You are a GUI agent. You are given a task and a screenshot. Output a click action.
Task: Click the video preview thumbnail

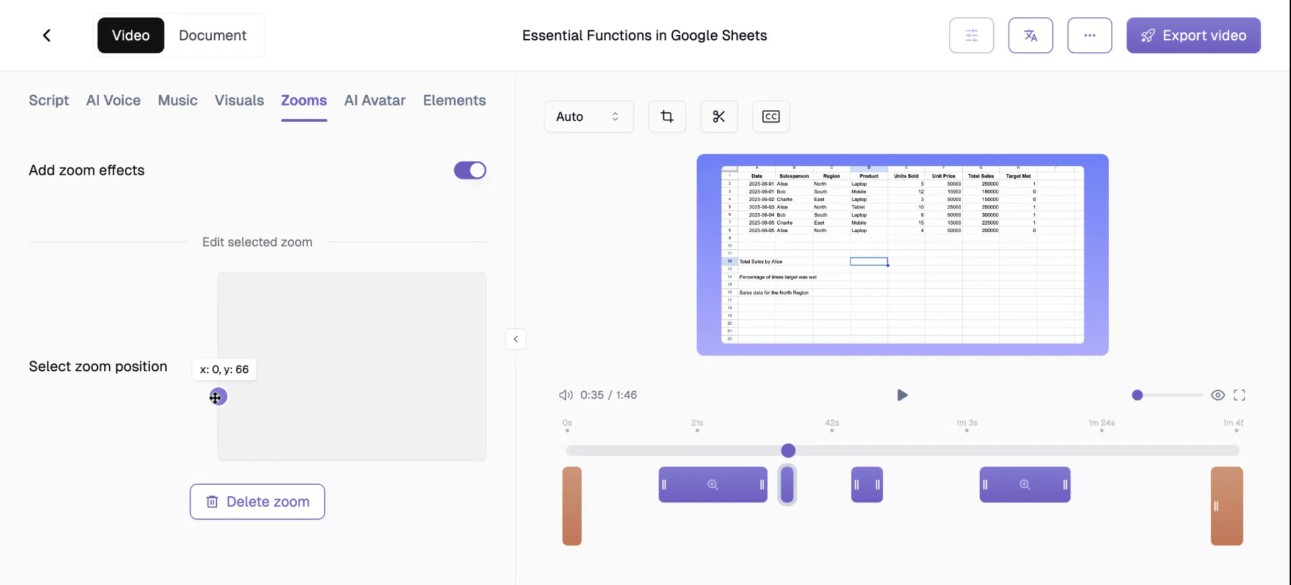(x=902, y=255)
